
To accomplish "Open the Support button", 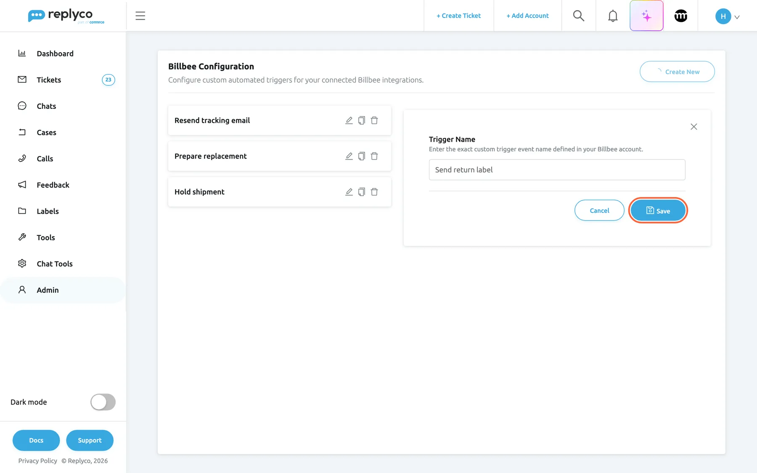I will [x=90, y=440].
